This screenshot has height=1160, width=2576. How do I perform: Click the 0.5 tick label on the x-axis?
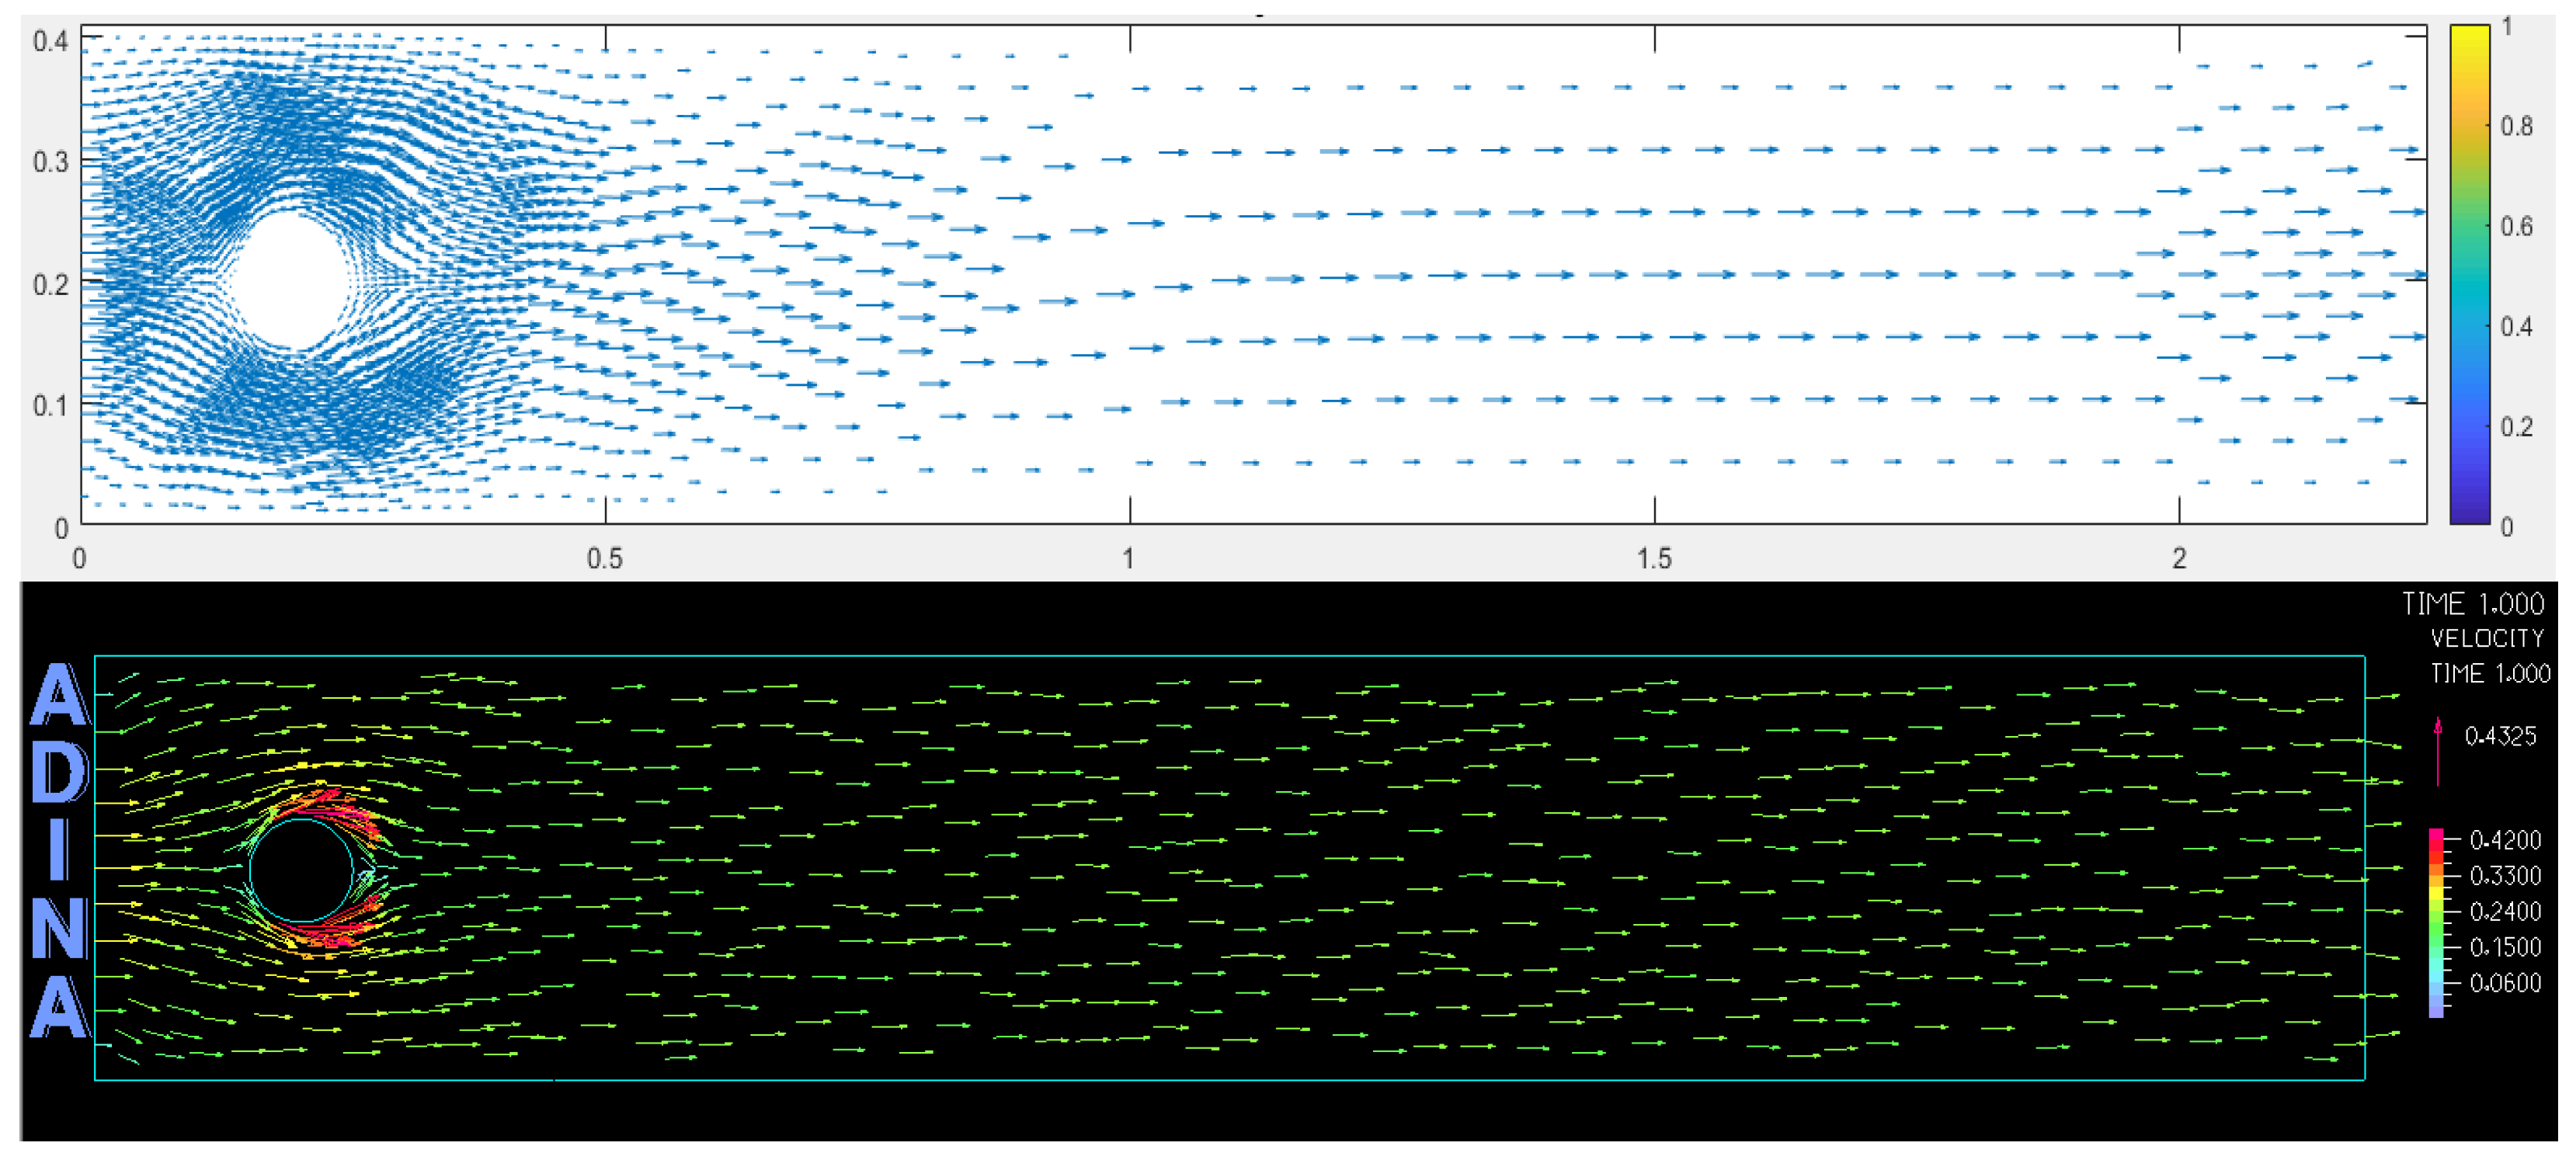point(604,558)
